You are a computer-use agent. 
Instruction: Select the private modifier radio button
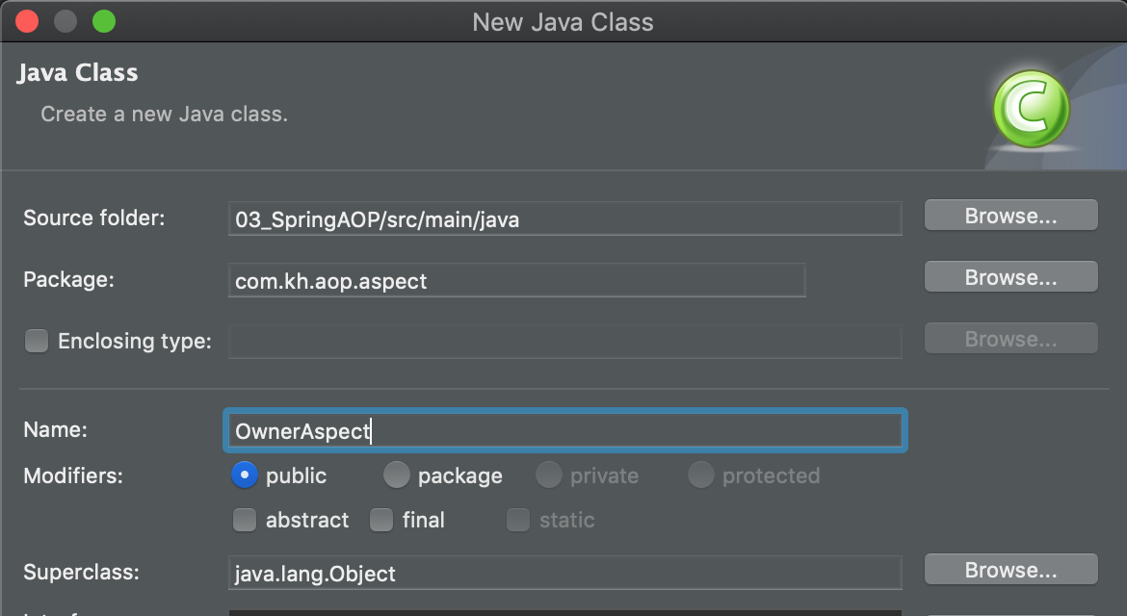(x=548, y=475)
